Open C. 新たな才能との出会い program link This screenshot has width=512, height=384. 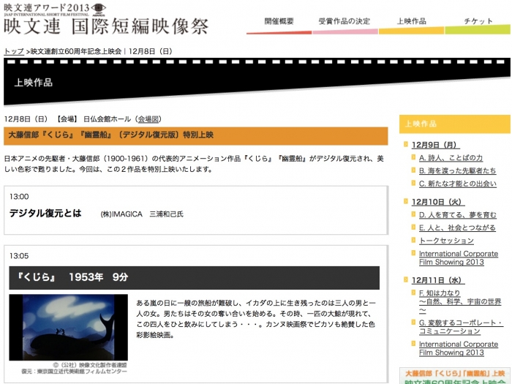(x=457, y=184)
